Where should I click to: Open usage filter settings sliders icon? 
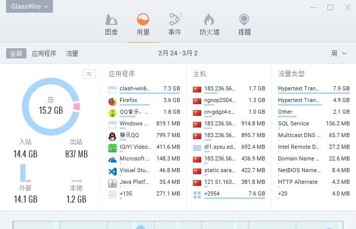point(89,74)
